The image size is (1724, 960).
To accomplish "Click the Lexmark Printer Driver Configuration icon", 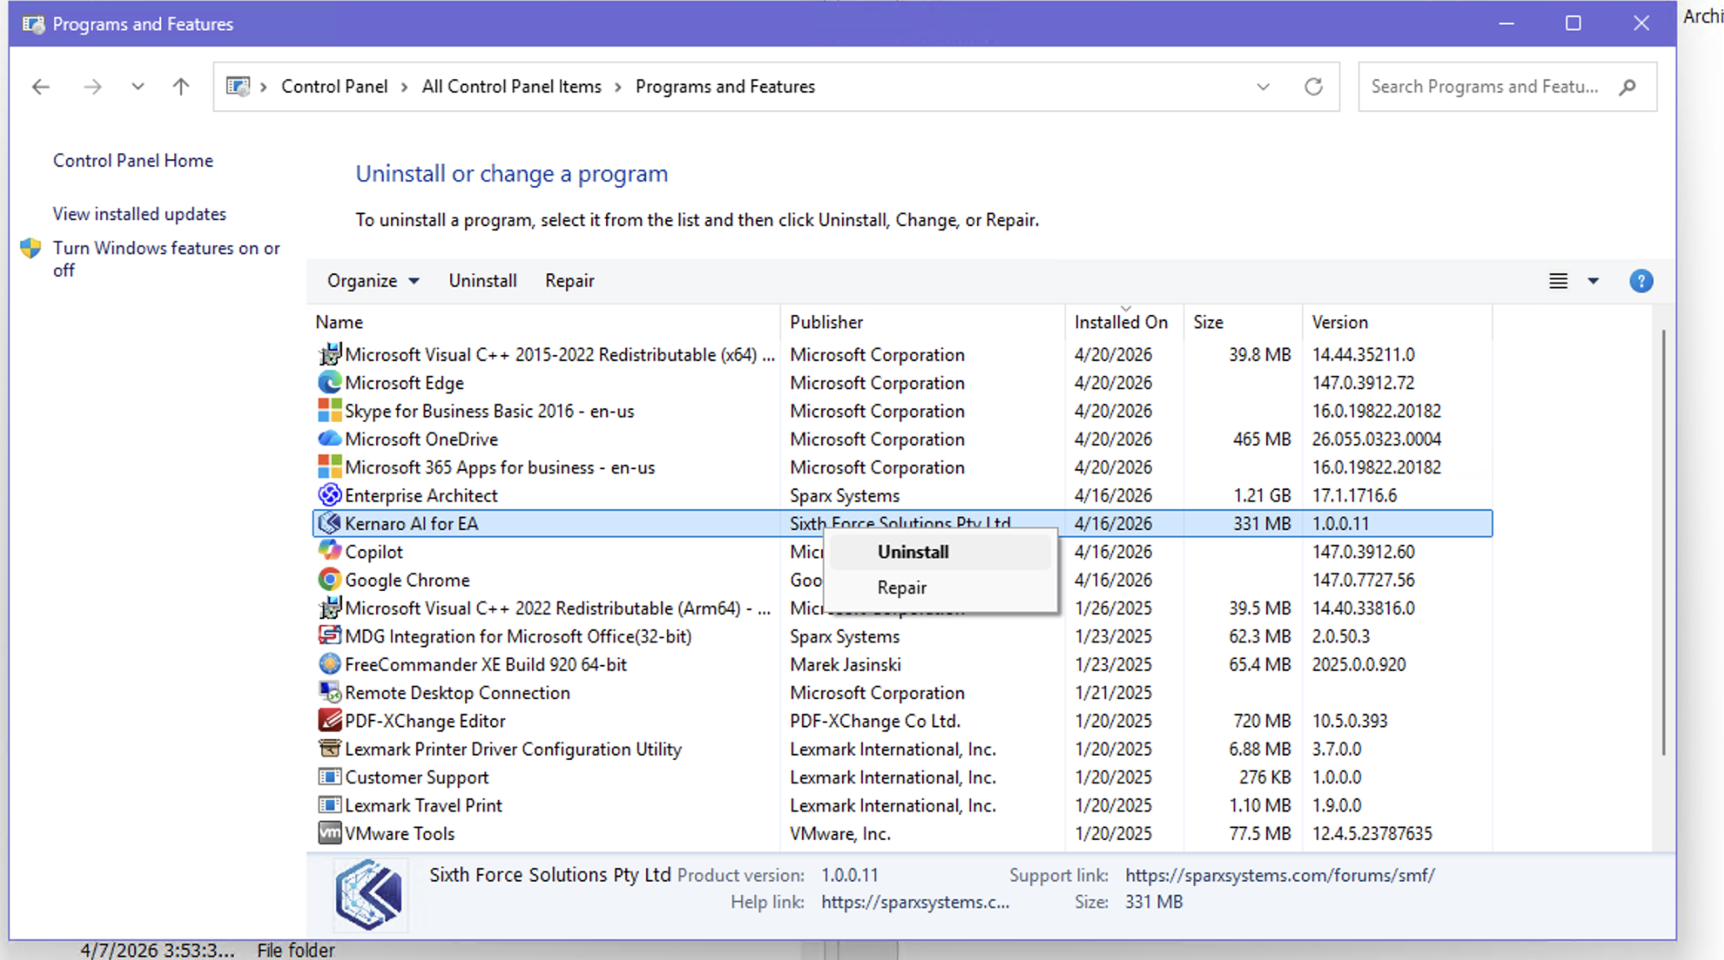I will (x=330, y=749).
